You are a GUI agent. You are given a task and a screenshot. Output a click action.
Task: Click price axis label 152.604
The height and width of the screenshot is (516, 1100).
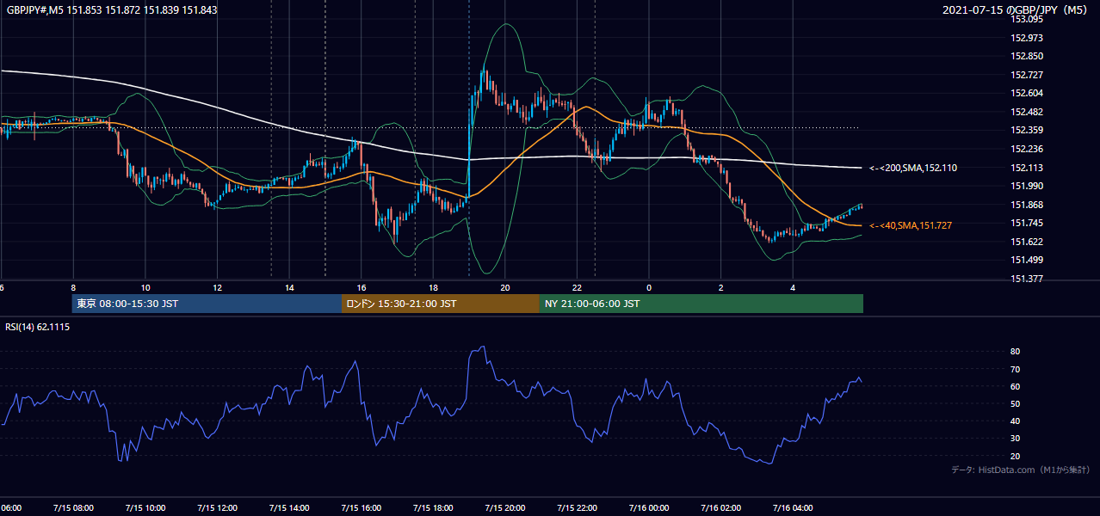tap(1027, 93)
